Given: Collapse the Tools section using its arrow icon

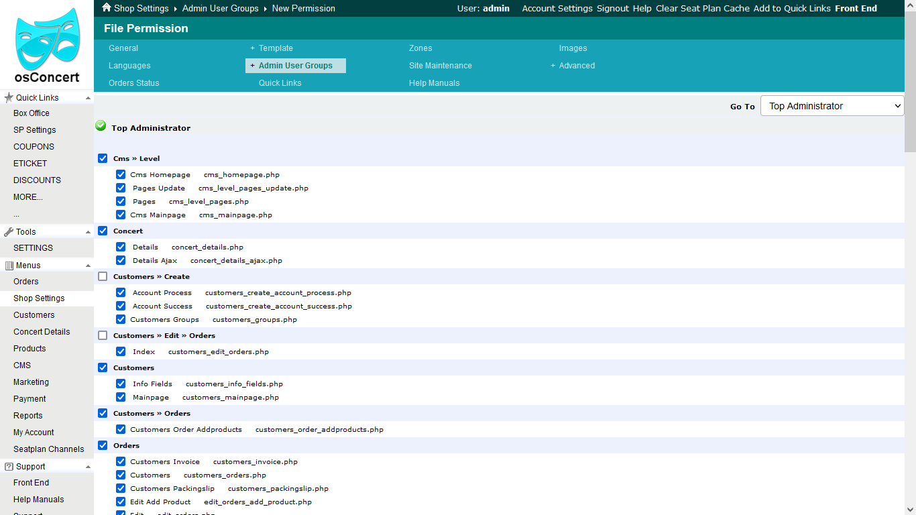Looking at the screenshot, I should point(87,231).
